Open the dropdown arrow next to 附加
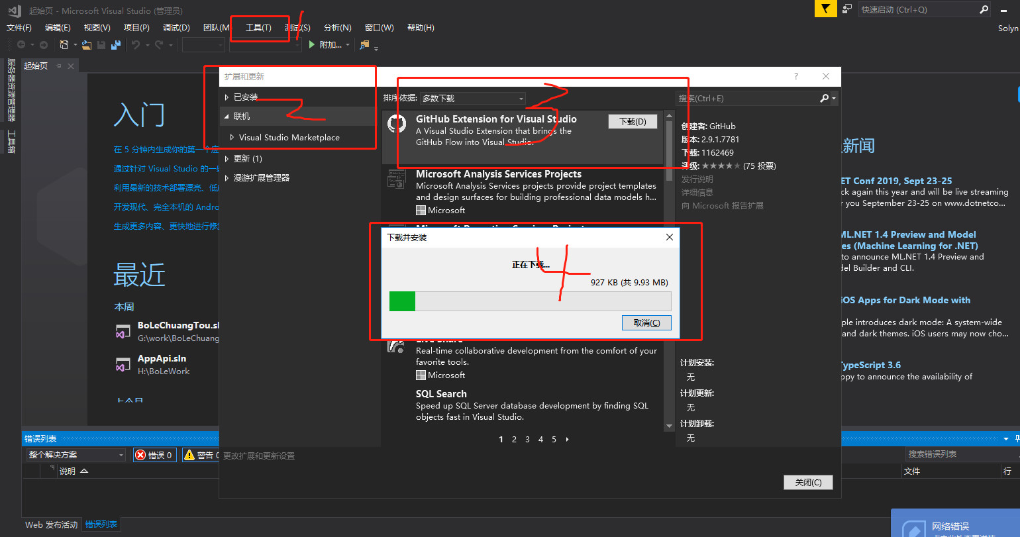 348,45
